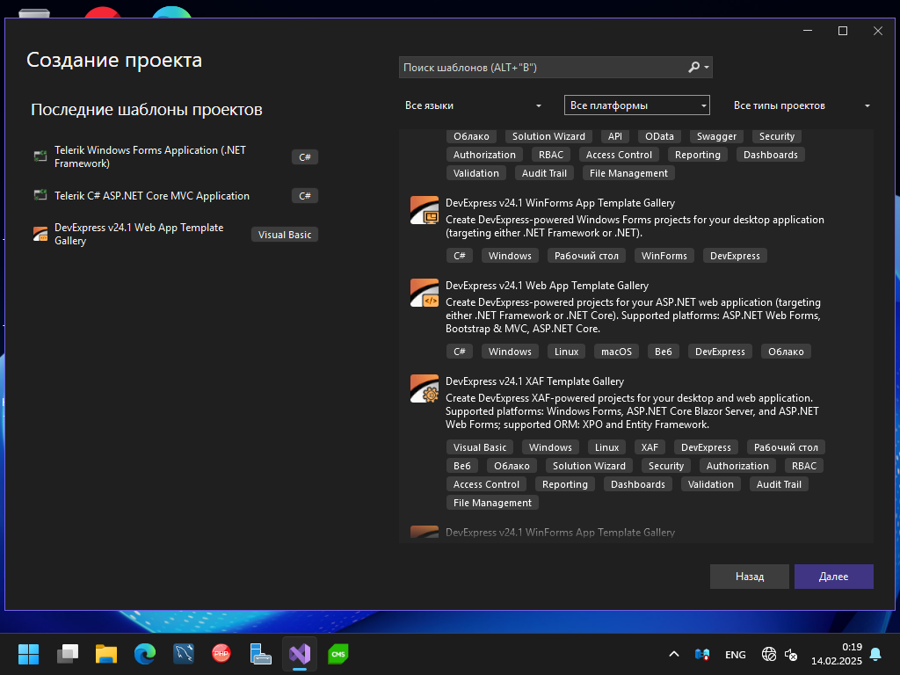This screenshot has height=675, width=900.
Task: Click the 'Audit Trail' tag under XAF Template Gallery
Action: tap(779, 484)
